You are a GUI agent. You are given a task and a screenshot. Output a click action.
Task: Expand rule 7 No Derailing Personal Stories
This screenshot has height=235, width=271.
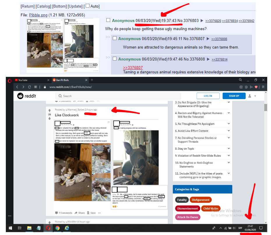(x=229, y=138)
